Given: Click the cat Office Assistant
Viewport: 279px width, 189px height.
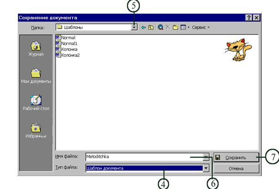Looking at the screenshot, I should (238, 50).
